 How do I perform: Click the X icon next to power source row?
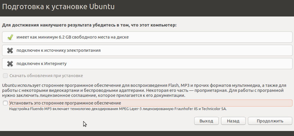click(x=10, y=50)
